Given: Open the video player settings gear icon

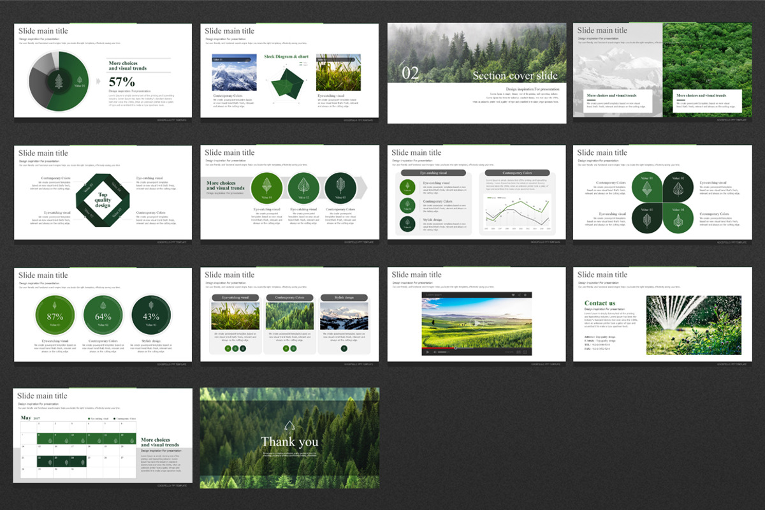Looking at the screenshot, I should coord(525,295).
